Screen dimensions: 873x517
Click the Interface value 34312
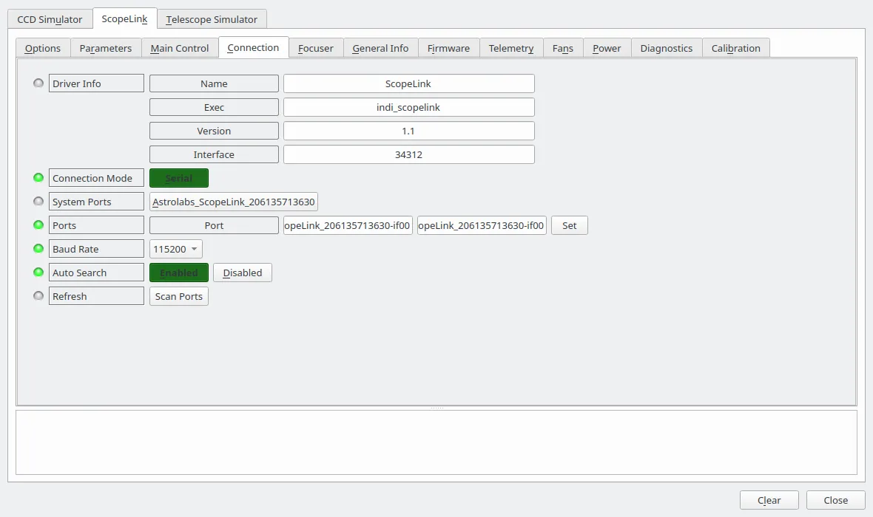(408, 154)
